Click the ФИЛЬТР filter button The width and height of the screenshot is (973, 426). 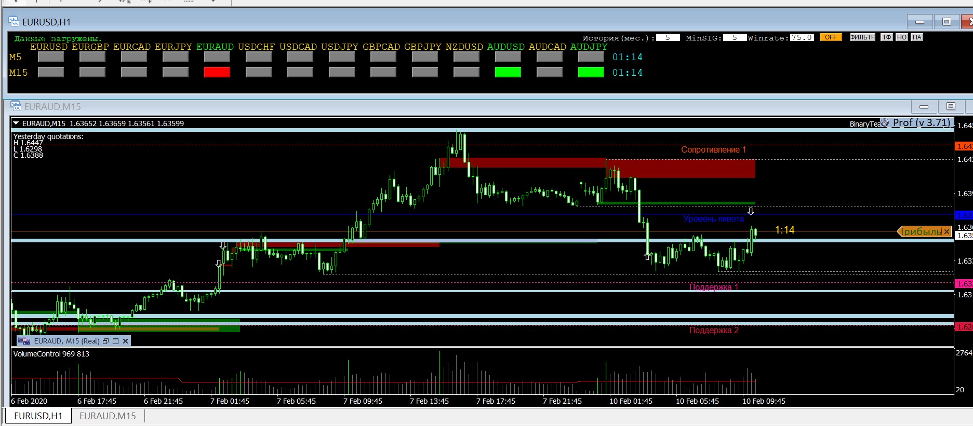[863, 37]
